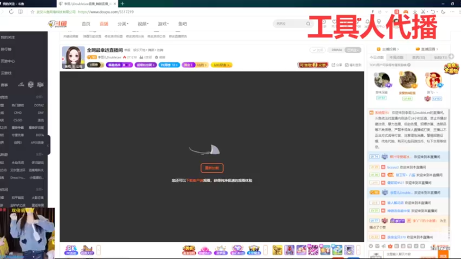
Task: Click the streamer avatar thumbnail
Action: coord(73,57)
